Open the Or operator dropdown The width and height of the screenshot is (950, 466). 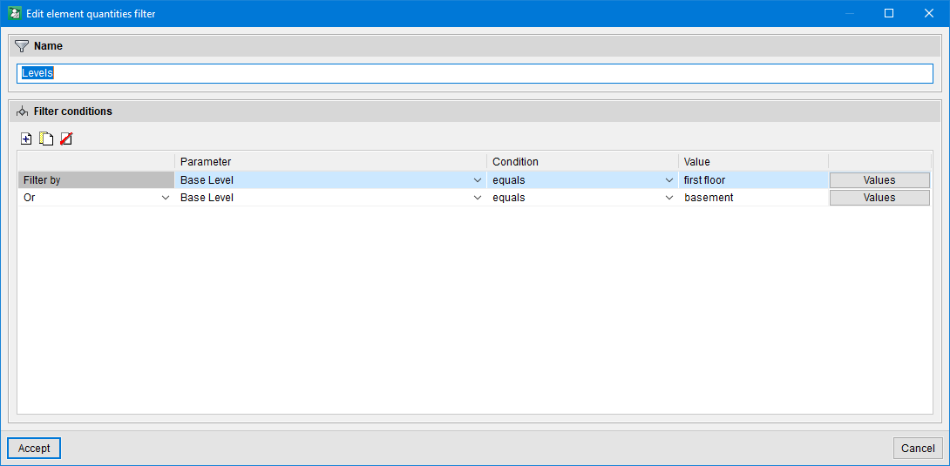pyautogui.click(x=166, y=198)
